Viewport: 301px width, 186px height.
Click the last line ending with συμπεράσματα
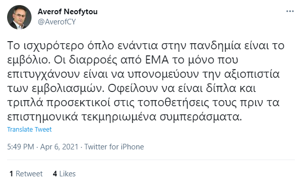tap(125, 117)
